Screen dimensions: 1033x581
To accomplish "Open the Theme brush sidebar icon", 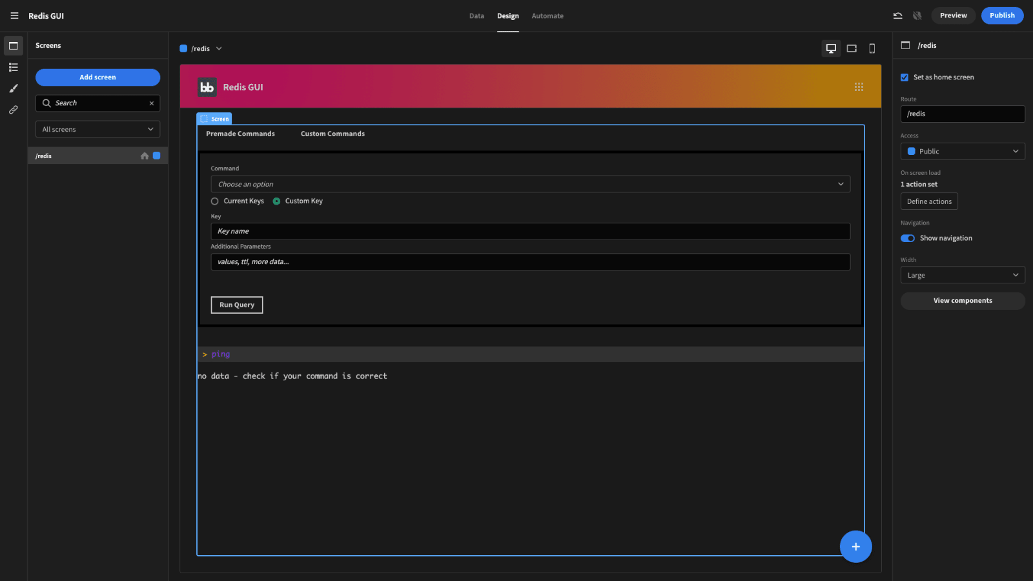I will 14,88.
